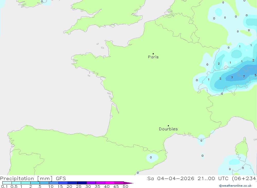Click the legend label 25
The height and width of the screenshot is (188, 257).
tap(79, 186)
